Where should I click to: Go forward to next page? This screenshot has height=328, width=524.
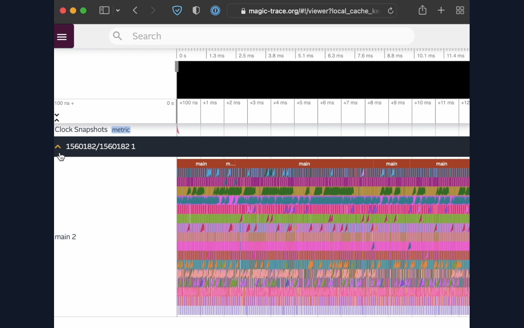coord(153,10)
